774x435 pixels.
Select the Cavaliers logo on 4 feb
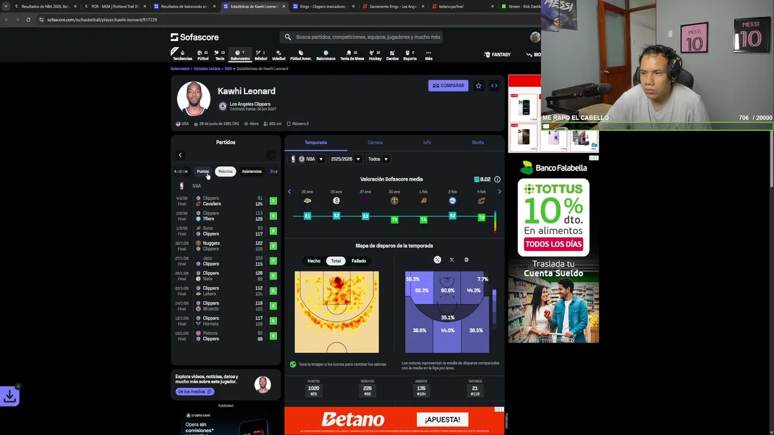coord(481,201)
